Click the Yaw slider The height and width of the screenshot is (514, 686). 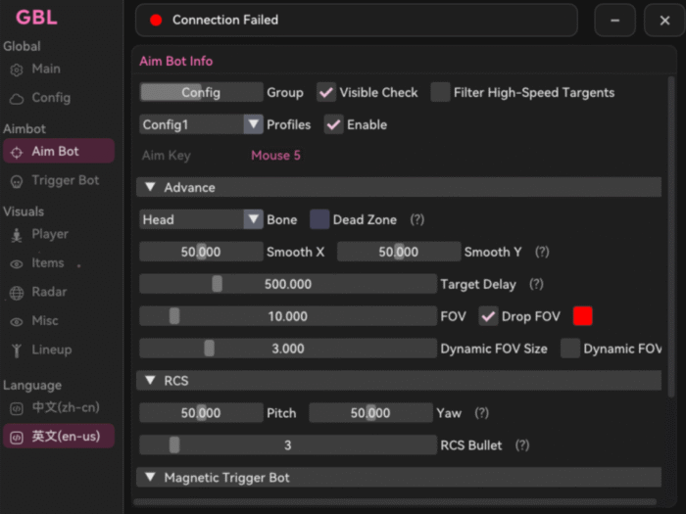click(x=370, y=412)
